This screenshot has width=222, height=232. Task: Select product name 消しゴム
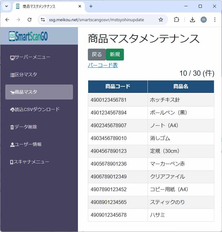(x=160, y=138)
